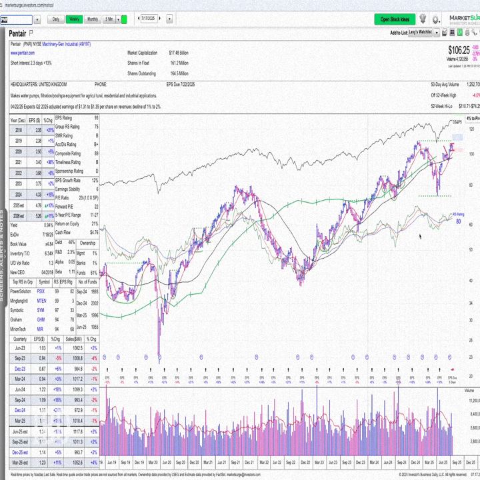Click the $106.25 price quote
This screenshot has width=480, height=480.
pyautogui.click(x=459, y=50)
